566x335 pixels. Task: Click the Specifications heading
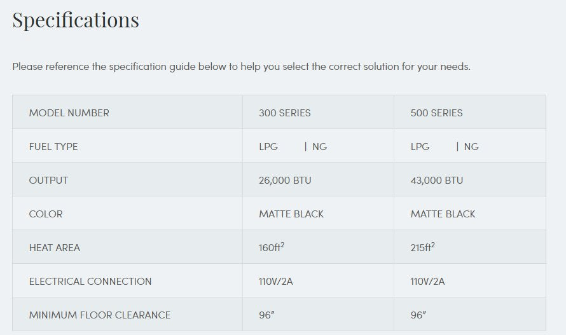click(76, 20)
